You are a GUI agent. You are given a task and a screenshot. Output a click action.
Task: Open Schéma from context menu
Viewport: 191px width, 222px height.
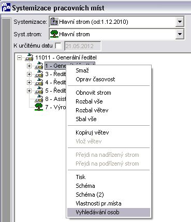click(109, 186)
